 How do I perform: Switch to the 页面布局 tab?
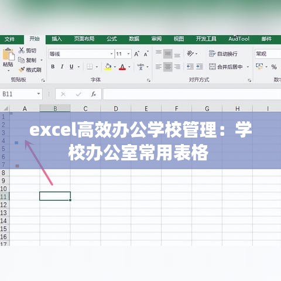[84, 39]
